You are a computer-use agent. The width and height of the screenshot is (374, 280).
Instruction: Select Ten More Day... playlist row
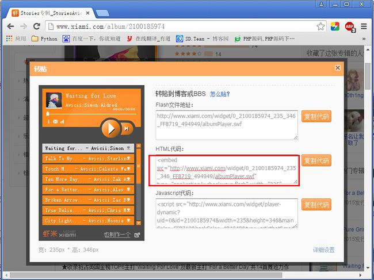tap(88, 179)
